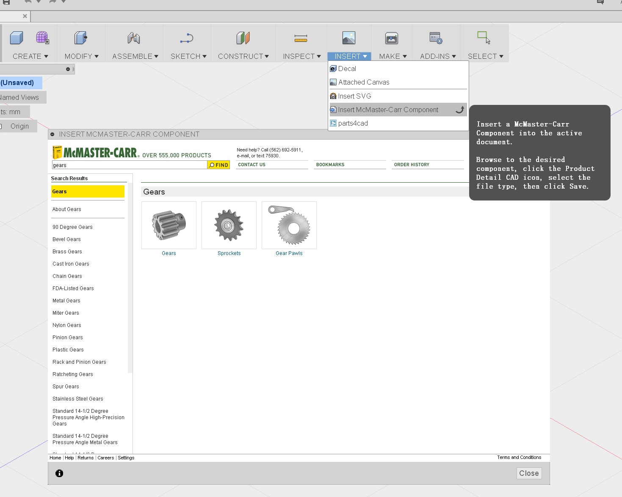Open the Add-Ins scripts icon
This screenshot has height=497, width=622.
pos(435,38)
